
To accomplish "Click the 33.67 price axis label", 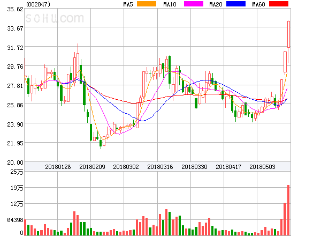I will 15,28.
